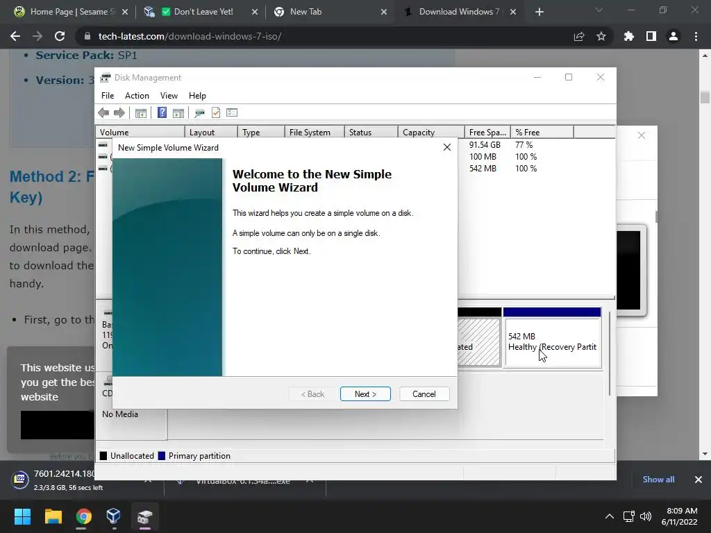Click Cancel in the New Simple Volume Wizard
The image size is (711, 533).
click(x=424, y=394)
